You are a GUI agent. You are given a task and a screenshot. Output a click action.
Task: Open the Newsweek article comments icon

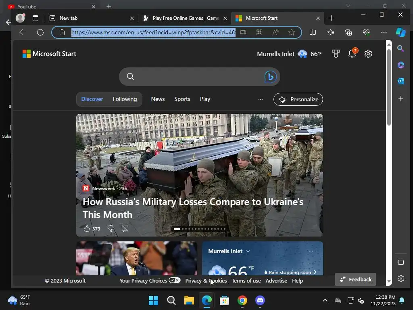pos(125,228)
